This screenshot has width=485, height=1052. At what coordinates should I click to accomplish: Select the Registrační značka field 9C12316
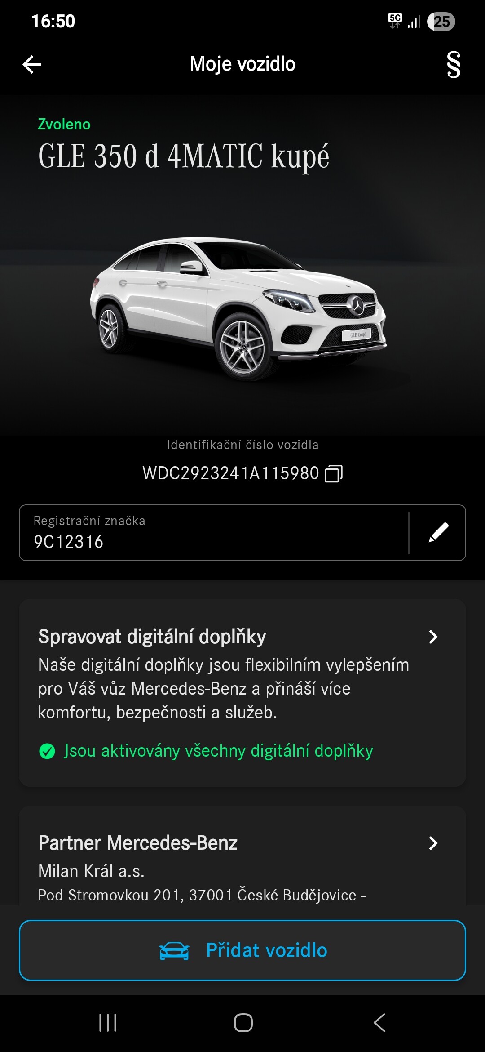pos(214,533)
